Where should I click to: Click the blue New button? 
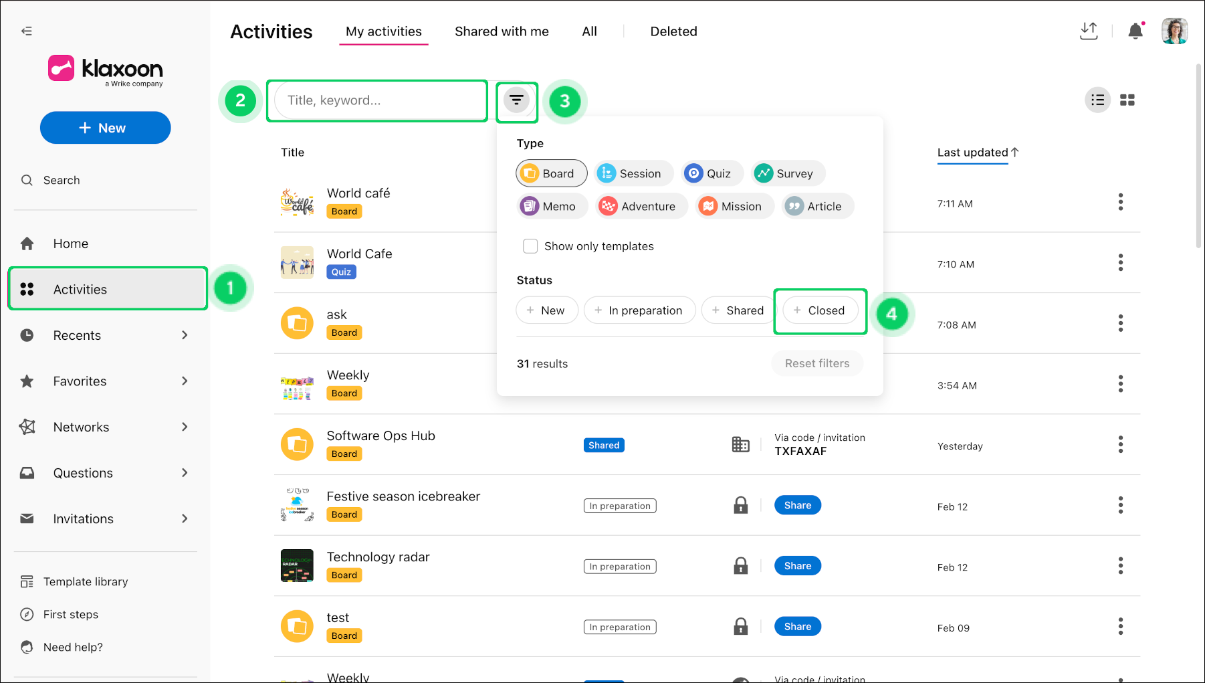click(105, 128)
